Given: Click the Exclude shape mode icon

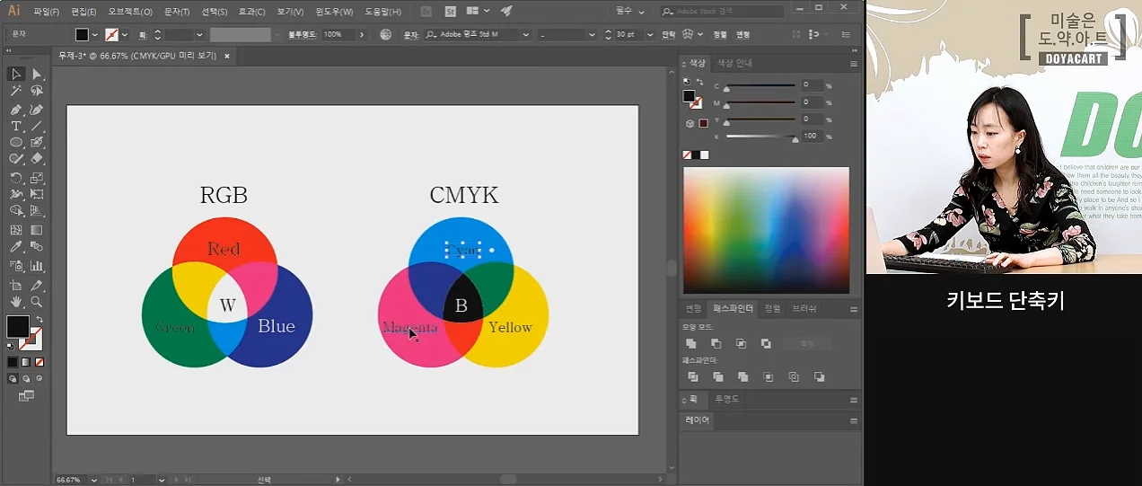Looking at the screenshot, I should click(x=766, y=343).
